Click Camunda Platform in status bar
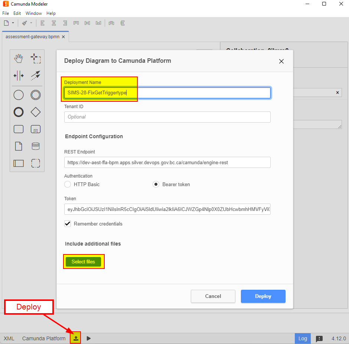This screenshot has height=344, width=349. tap(44, 338)
